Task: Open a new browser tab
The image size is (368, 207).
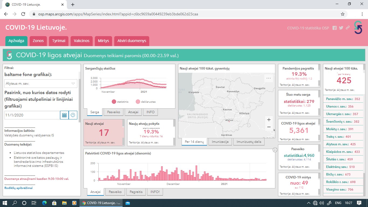Action: click(x=73, y=5)
